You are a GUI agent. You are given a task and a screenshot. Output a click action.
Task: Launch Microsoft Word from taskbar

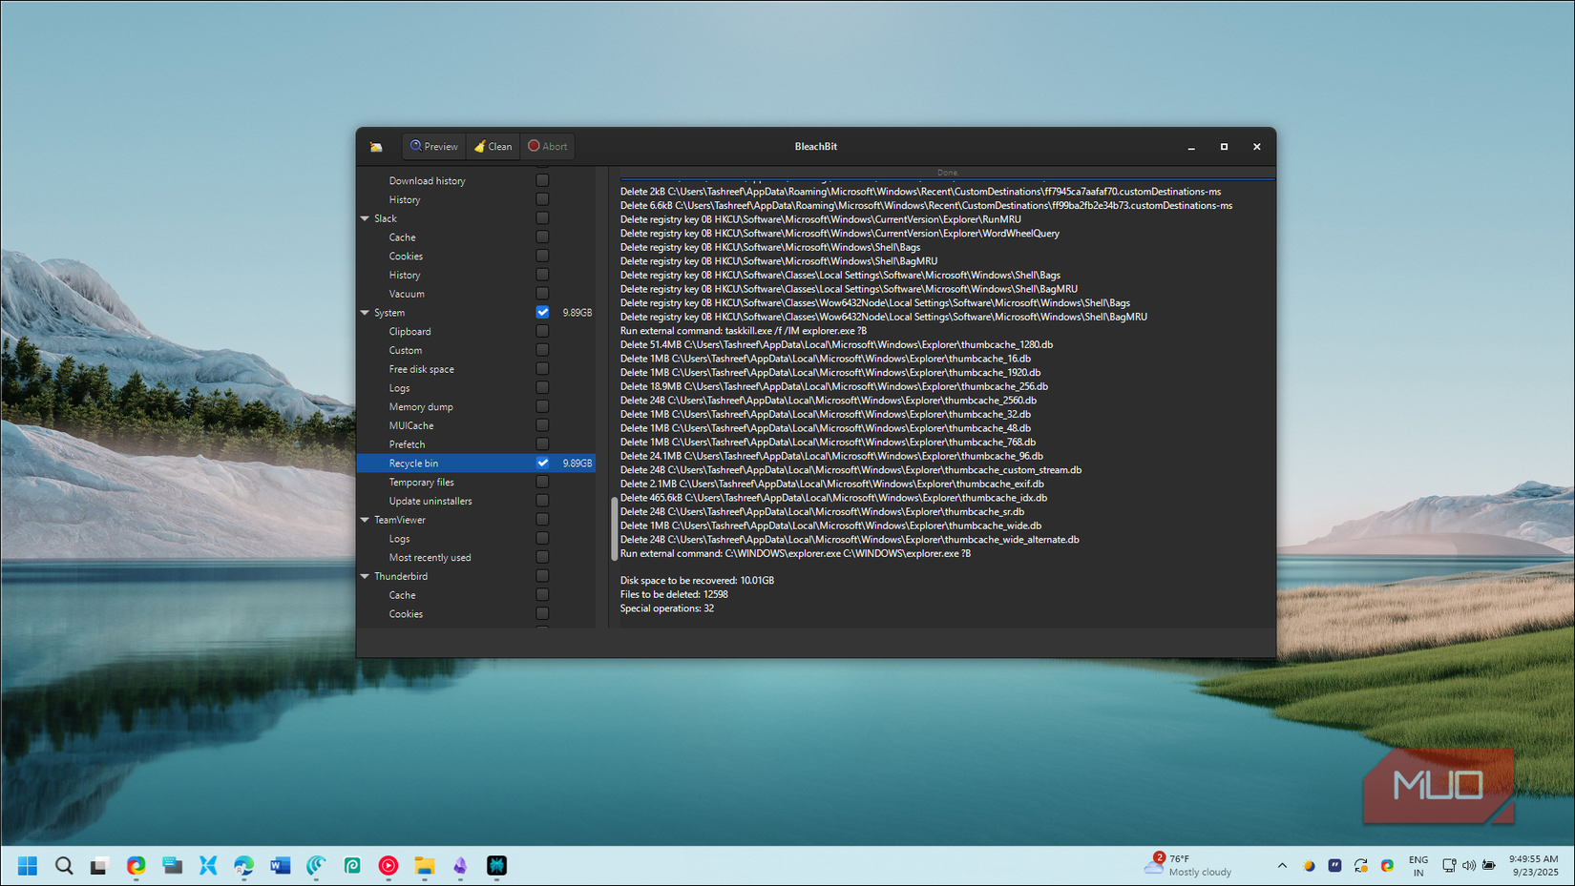click(280, 865)
